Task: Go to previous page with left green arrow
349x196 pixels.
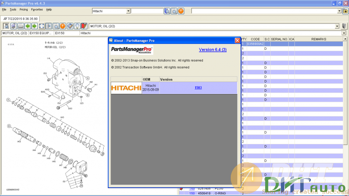Action: [x=28, y=26]
